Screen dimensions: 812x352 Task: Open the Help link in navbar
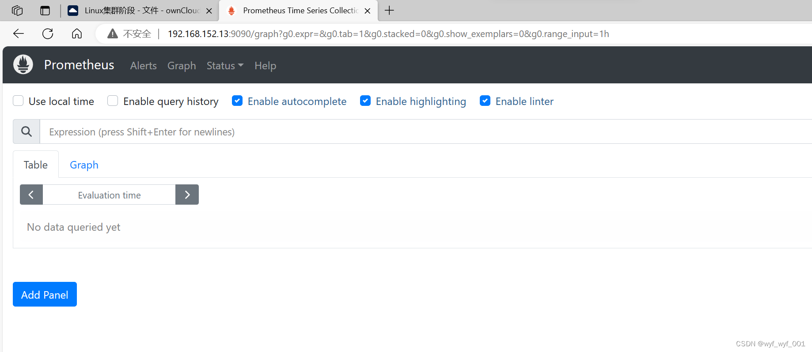tap(265, 66)
